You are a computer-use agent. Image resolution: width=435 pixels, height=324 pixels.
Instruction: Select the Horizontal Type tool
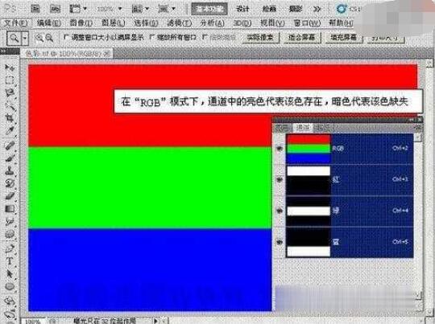click(x=10, y=260)
